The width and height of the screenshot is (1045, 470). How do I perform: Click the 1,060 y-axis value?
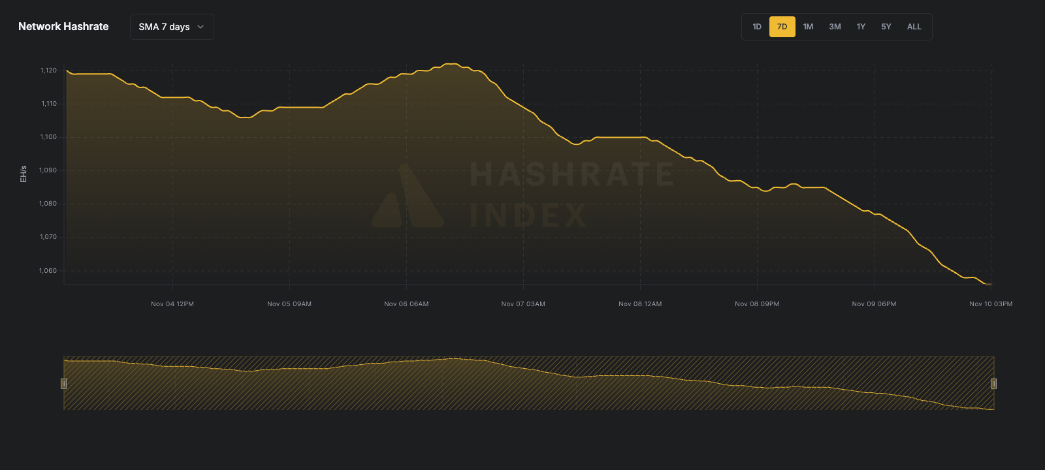[48, 271]
